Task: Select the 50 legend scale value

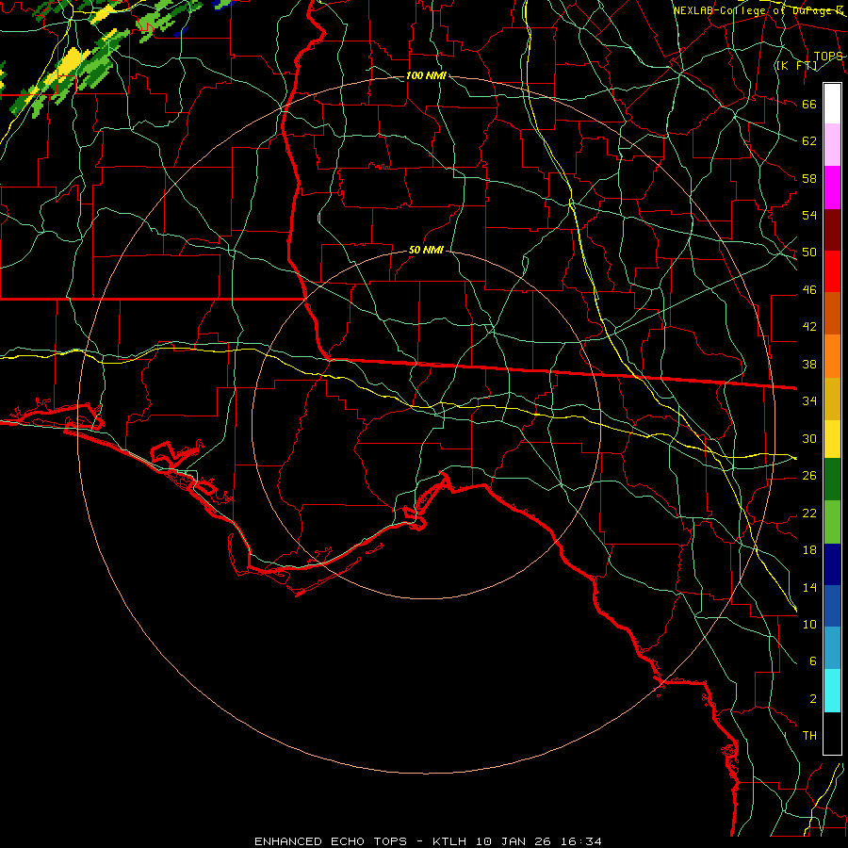Action: [809, 253]
